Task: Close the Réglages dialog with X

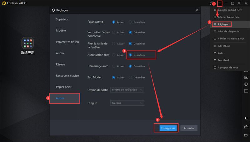Action: (197, 10)
